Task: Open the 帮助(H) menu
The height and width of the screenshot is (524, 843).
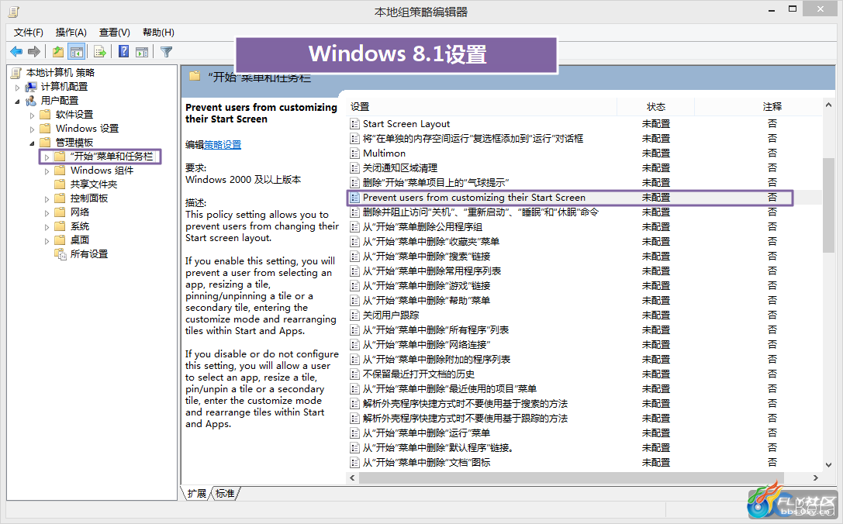Action: click(158, 33)
